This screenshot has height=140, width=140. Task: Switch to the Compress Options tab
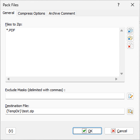point(31,13)
